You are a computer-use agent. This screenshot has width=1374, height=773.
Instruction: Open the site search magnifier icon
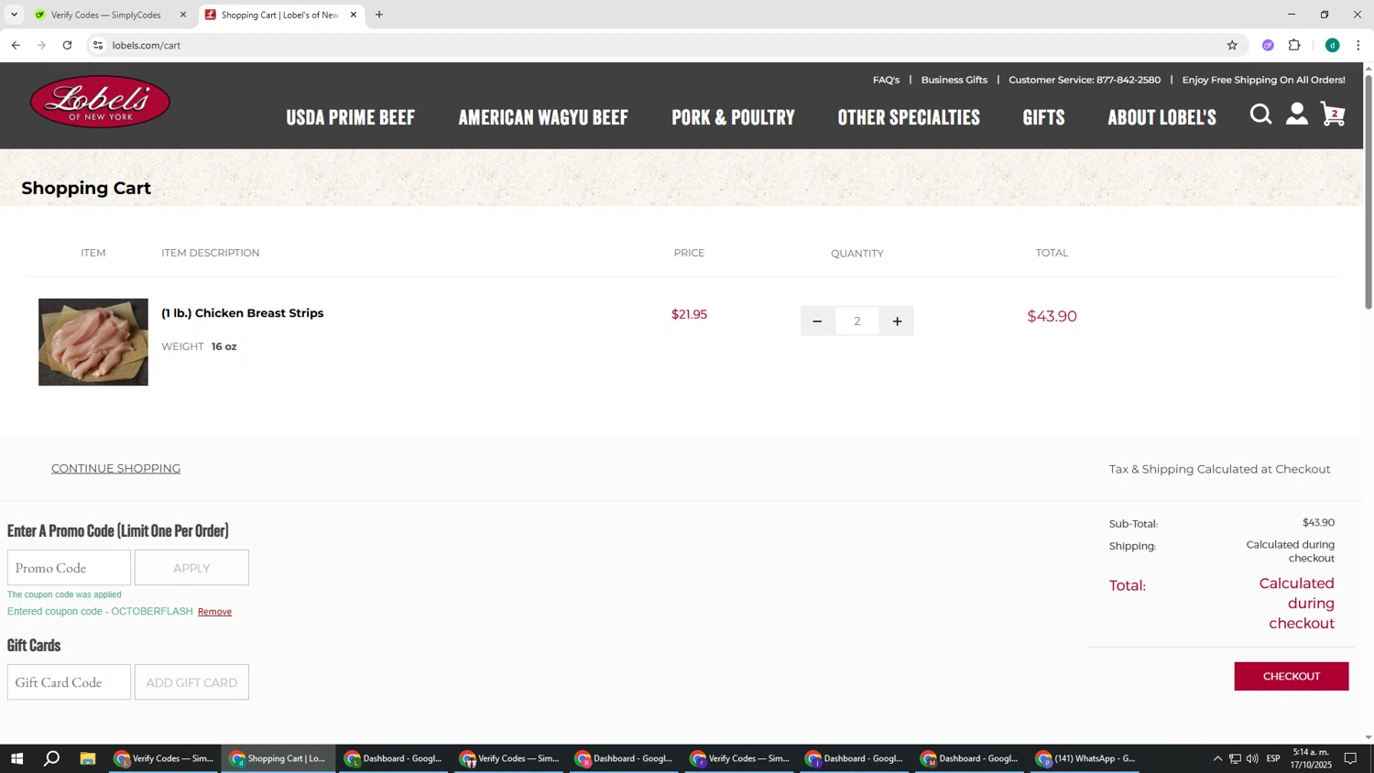click(x=1260, y=114)
